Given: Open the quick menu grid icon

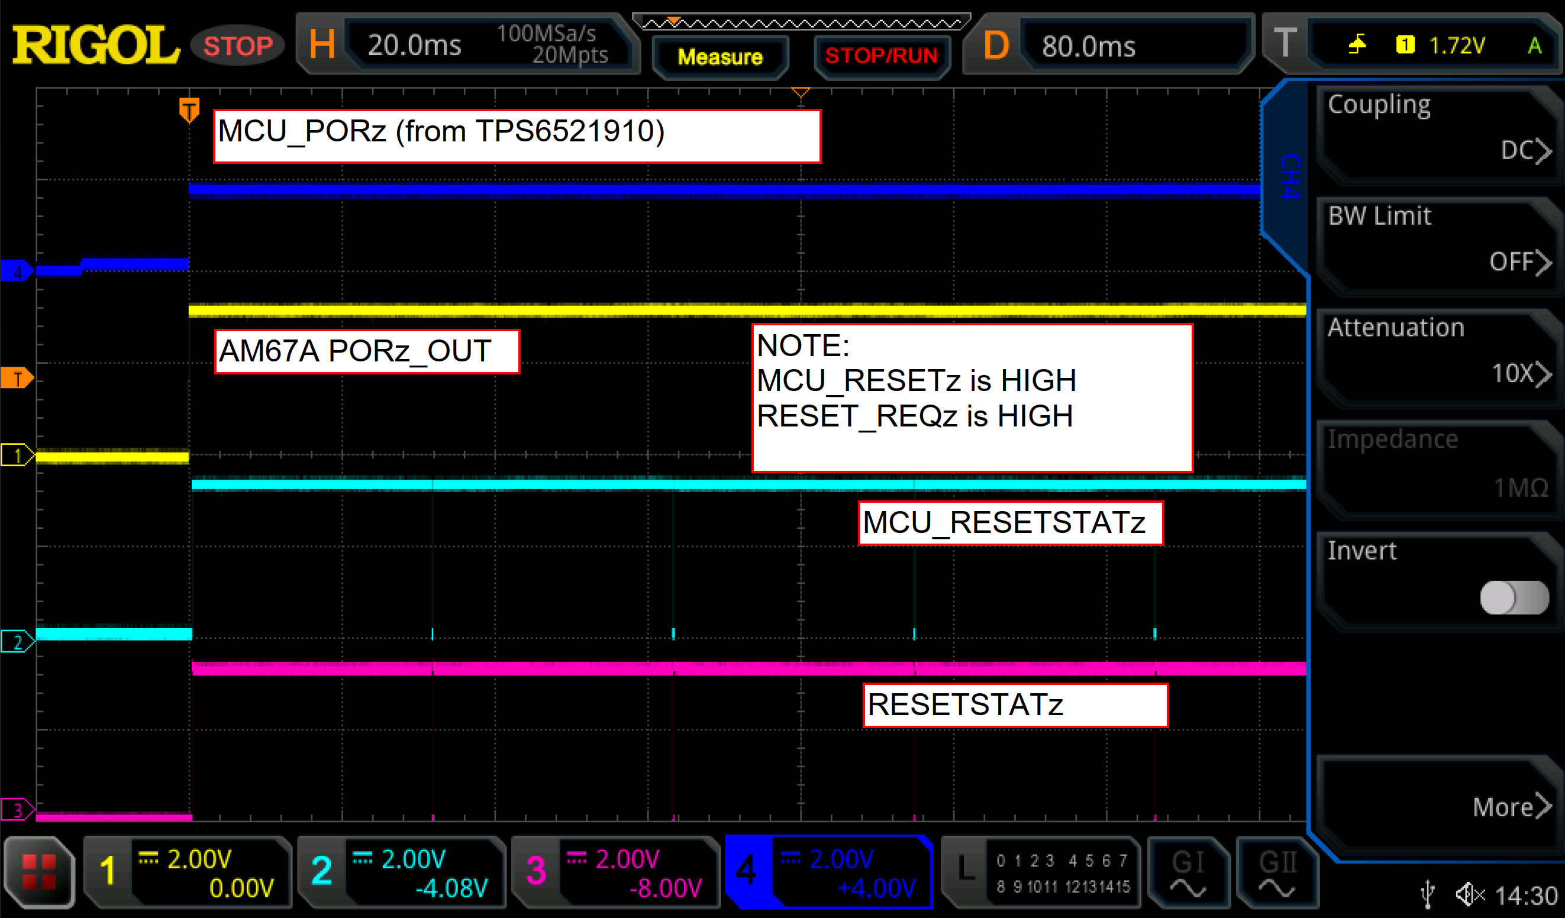Looking at the screenshot, I should [39, 871].
